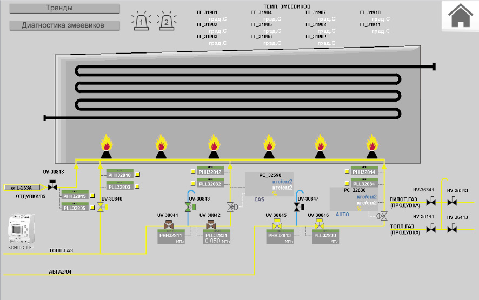Select hand valve HV-36443
Screen dimensions: 479x300
pos(452,228)
